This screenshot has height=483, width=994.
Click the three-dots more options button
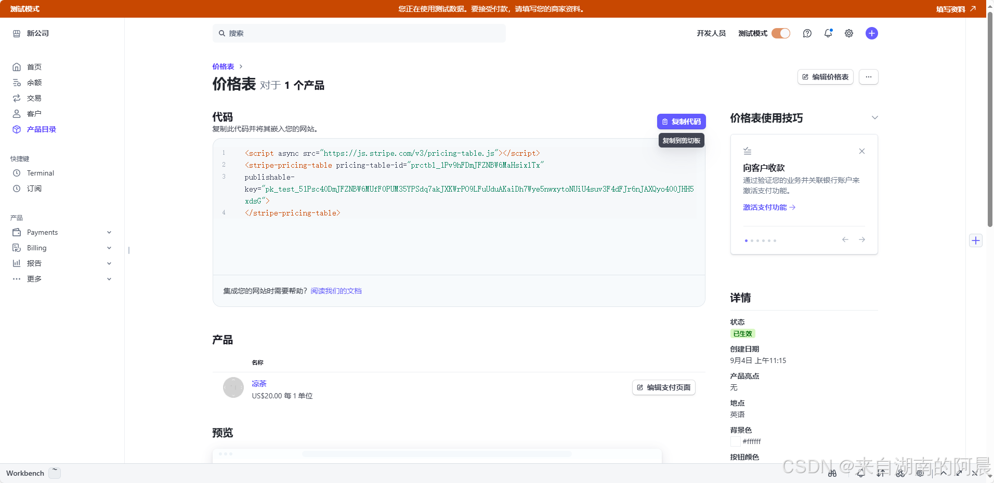point(869,77)
